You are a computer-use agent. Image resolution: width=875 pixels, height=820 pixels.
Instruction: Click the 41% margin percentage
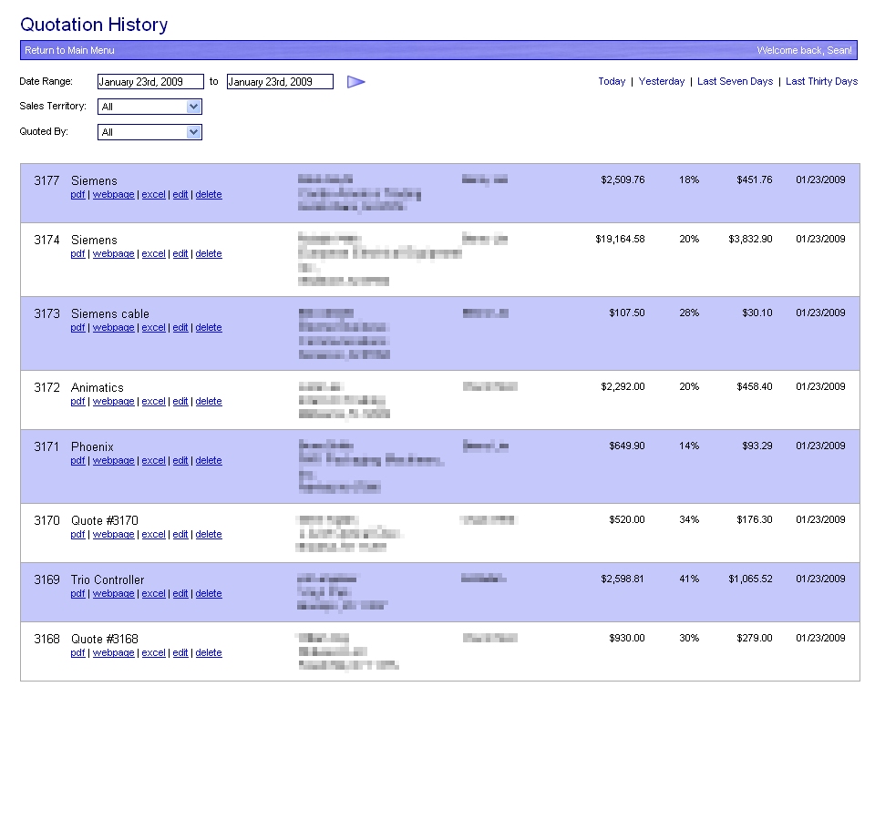click(689, 579)
